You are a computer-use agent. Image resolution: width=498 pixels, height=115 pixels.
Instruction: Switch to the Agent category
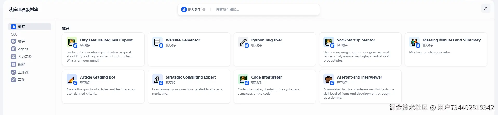click(x=23, y=49)
